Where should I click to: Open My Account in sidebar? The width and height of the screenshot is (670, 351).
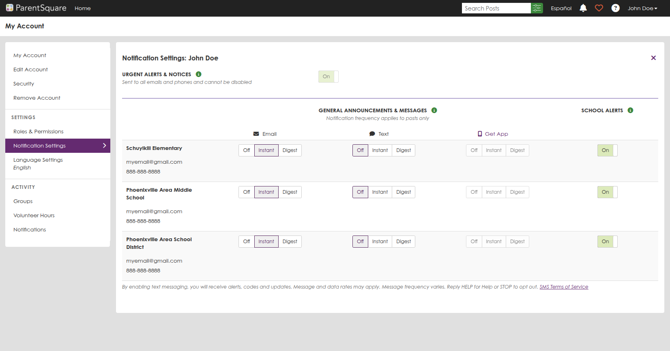click(30, 55)
